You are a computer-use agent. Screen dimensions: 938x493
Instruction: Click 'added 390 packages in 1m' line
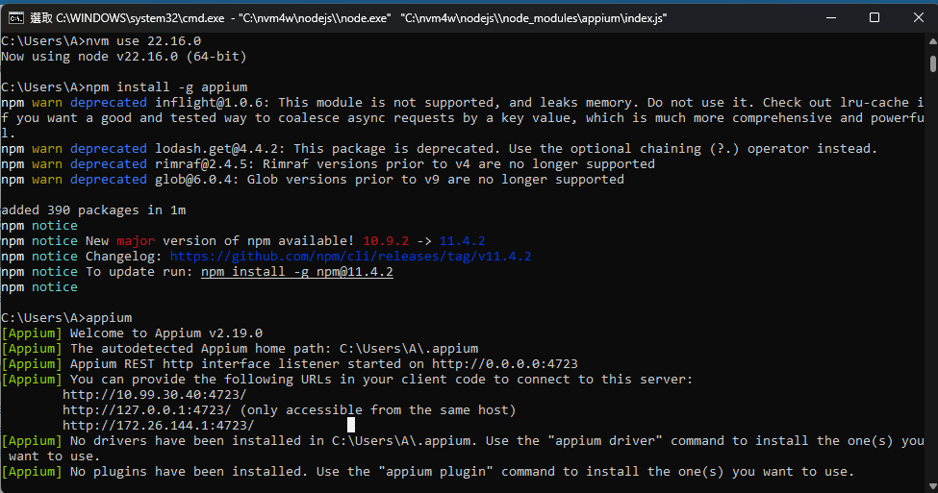[x=93, y=210]
